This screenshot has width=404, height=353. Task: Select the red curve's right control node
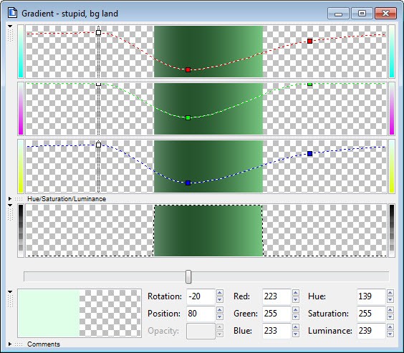point(310,42)
